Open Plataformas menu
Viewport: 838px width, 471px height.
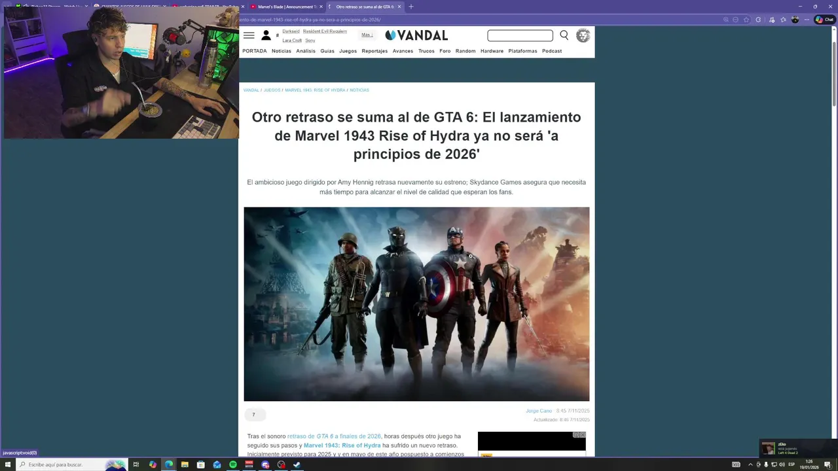point(522,51)
